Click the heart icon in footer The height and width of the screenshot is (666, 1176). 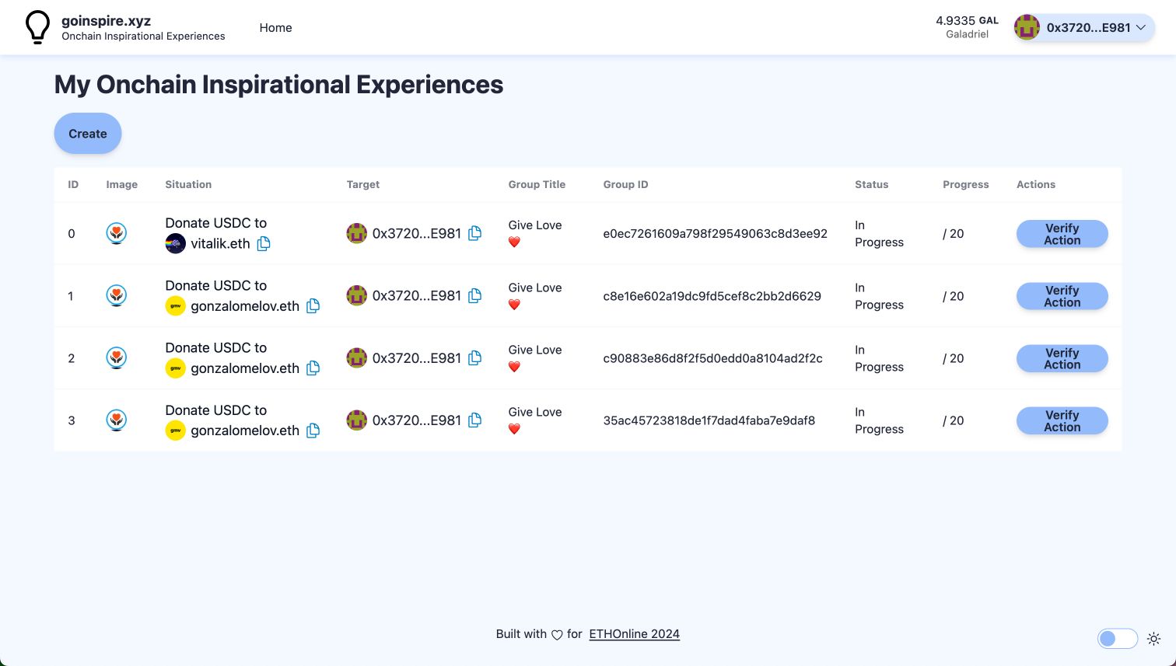point(557,635)
